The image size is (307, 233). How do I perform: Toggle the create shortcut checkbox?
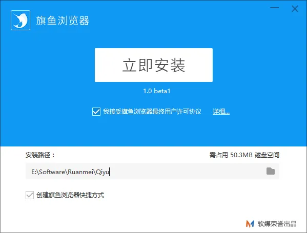coord(30,195)
